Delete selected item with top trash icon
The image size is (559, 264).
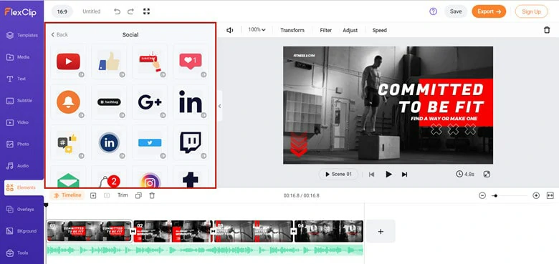(x=547, y=30)
